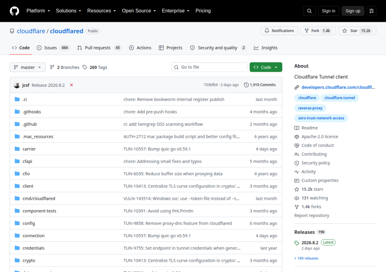Expand the Platform menu
The height and width of the screenshot is (272, 386).
pyautogui.click(x=38, y=11)
